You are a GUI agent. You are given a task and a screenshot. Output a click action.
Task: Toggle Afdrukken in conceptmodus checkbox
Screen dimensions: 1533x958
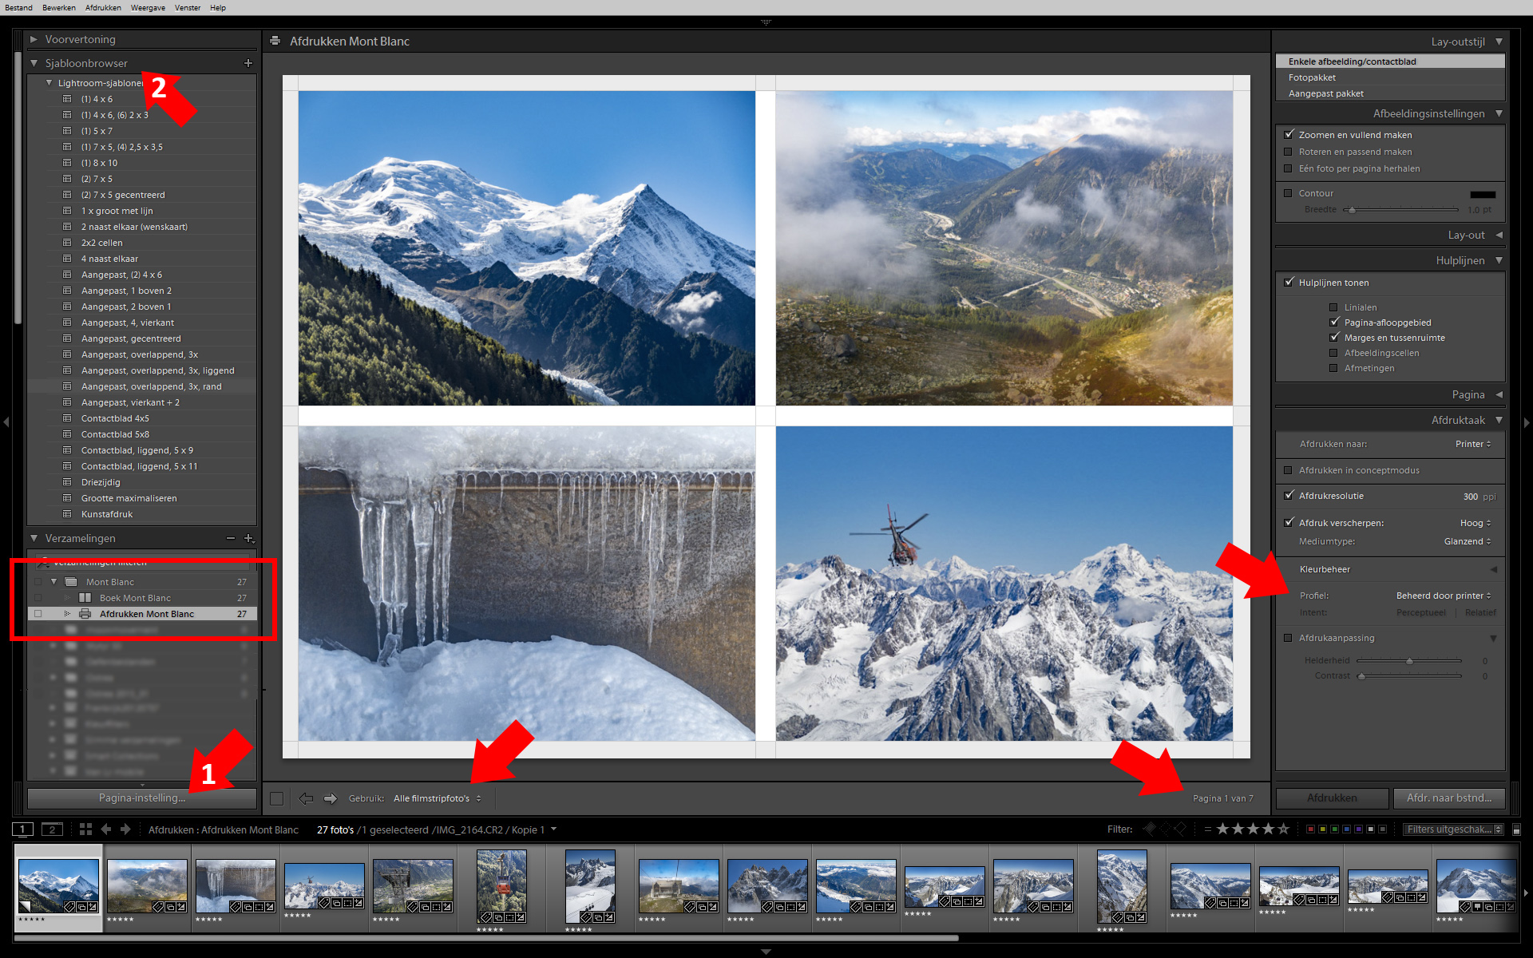tap(1288, 470)
